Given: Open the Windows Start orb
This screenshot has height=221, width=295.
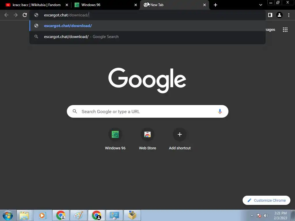Looking at the screenshot, I should point(8,215).
